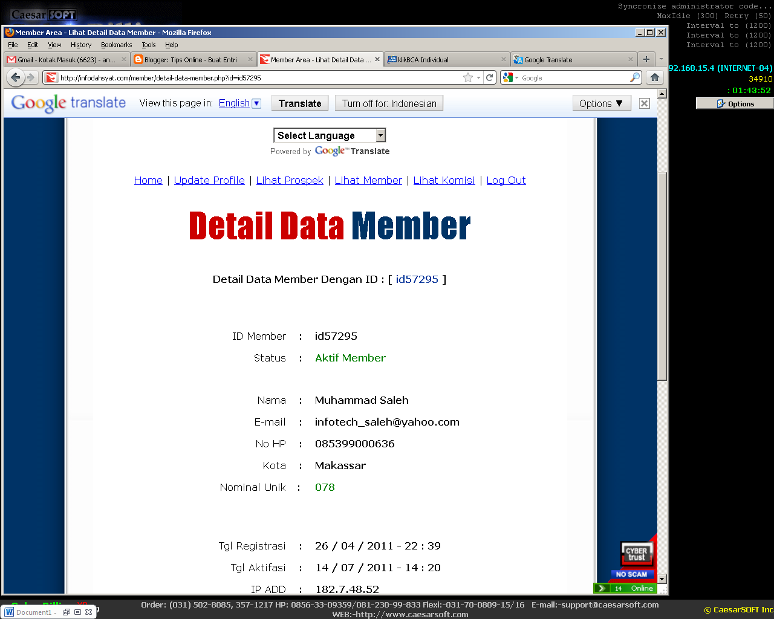Open the Lihat Prospek link
Viewport: 774px width, 619px height.
coord(290,180)
